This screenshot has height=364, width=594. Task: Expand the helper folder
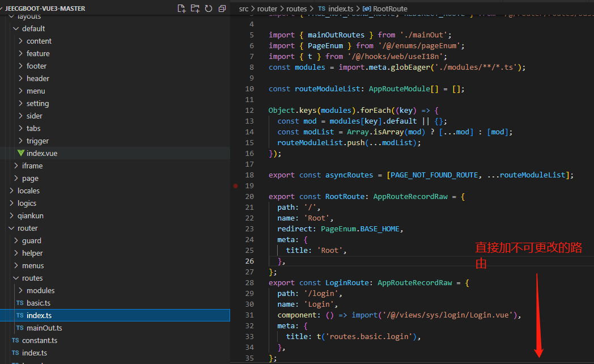[16, 253]
